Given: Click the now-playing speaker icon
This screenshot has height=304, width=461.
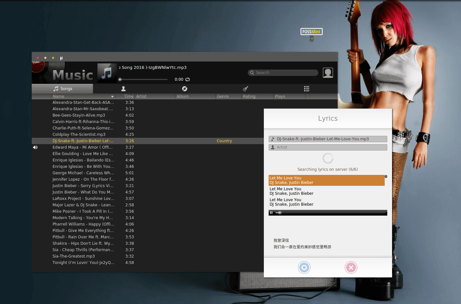Looking at the screenshot, I should (35, 147).
